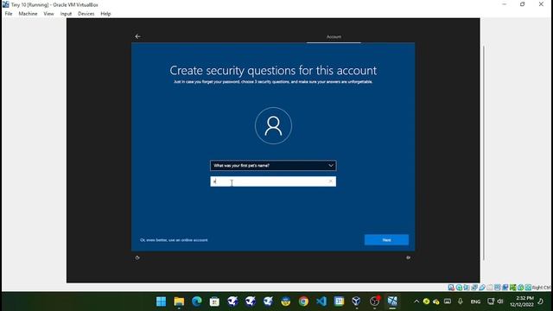Click the Right Ctrl host key label
The image size is (553, 311).
tap(542, 288)
